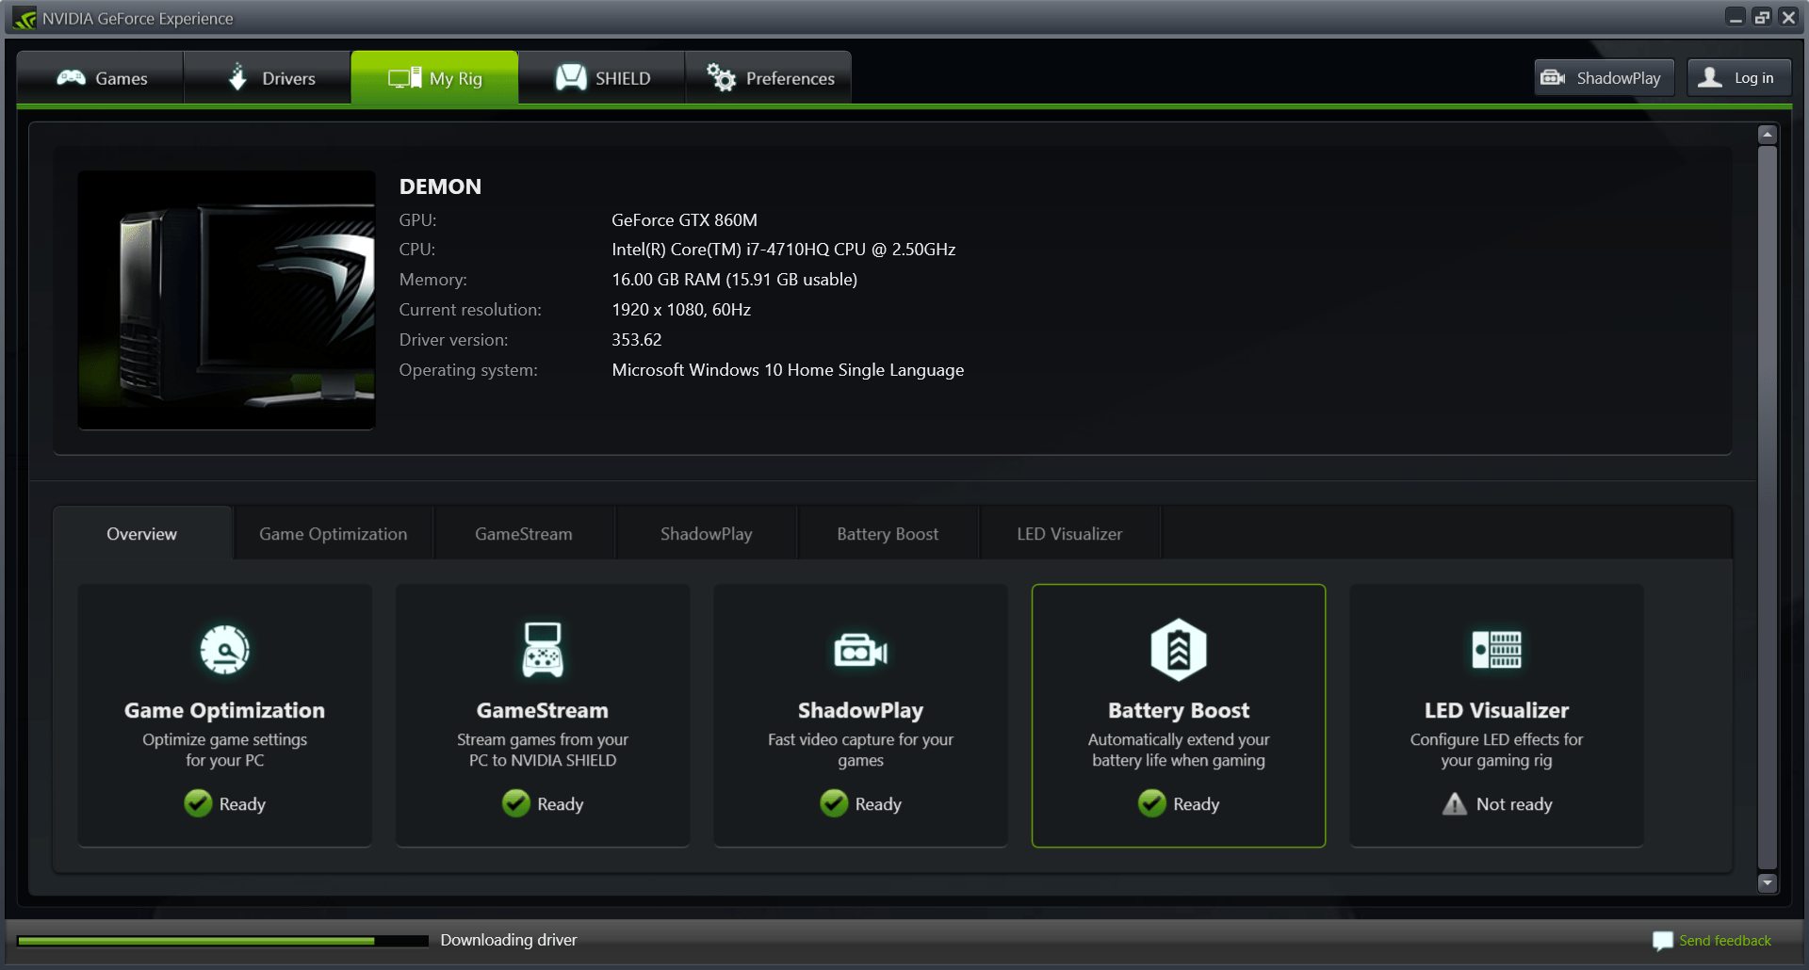Click the driver version 353.62 value

pyautogui.click(x=637, y=340)
